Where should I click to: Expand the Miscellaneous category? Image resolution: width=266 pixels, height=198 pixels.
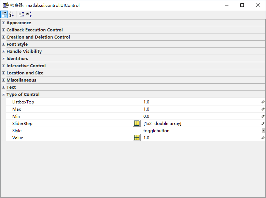pos(3,80)
